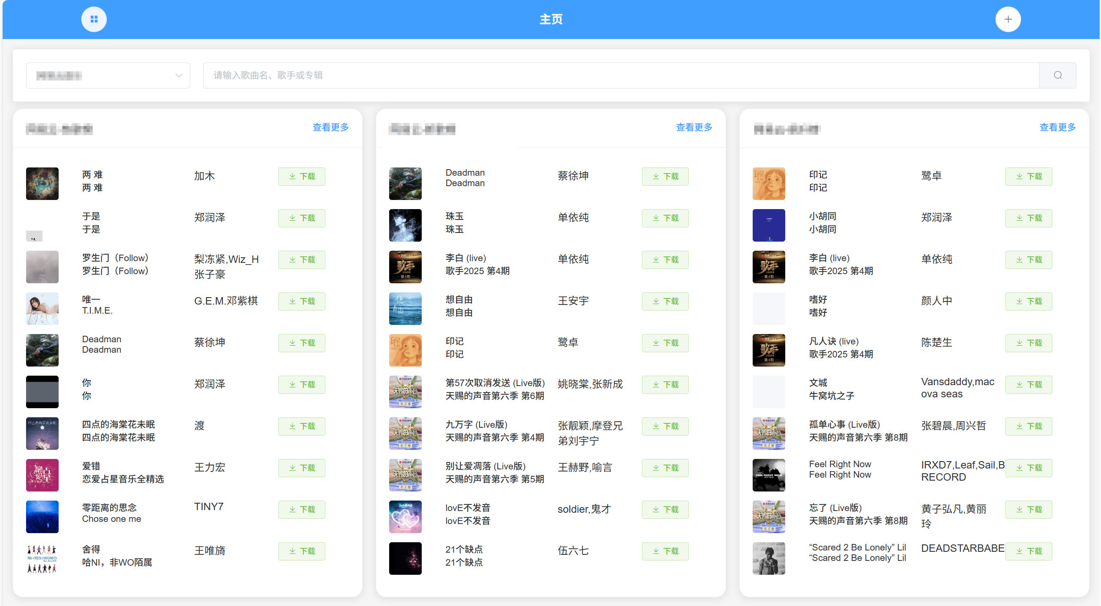The width and height of the screenshot is (1101, 606).
Task: Click the song search input field
Action: tap(608, 75)
